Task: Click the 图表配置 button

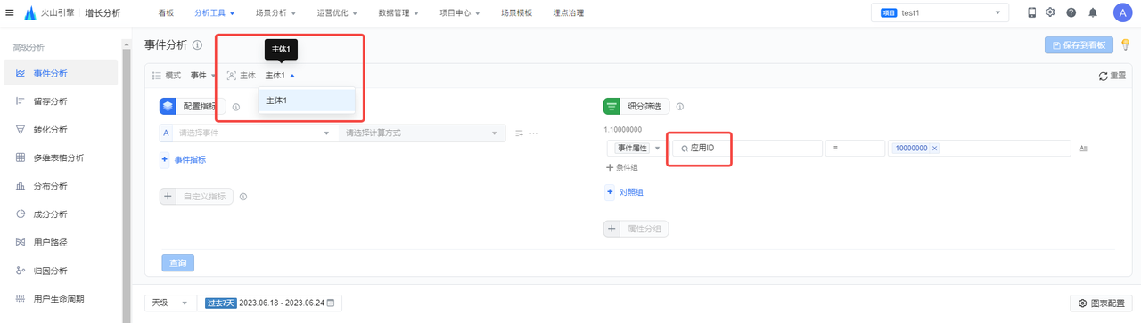Action: click(x=1100, y=303)
